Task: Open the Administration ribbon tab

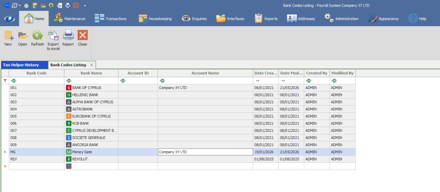Action: pos(342,18)
